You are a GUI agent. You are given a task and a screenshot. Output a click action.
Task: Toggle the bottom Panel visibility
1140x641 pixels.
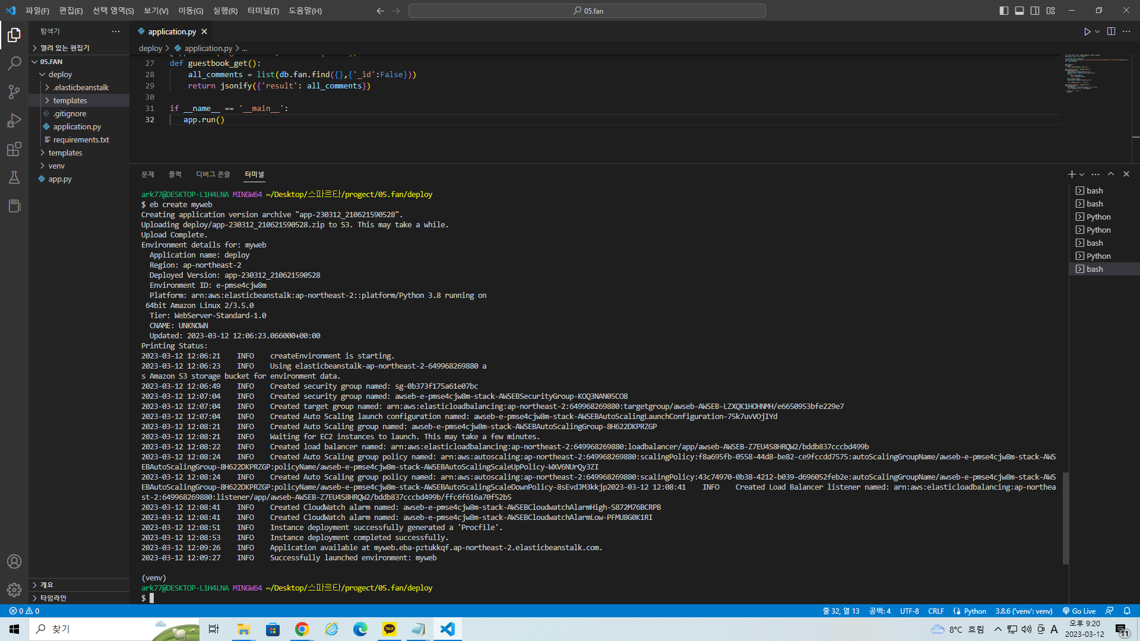[1019, 11]
